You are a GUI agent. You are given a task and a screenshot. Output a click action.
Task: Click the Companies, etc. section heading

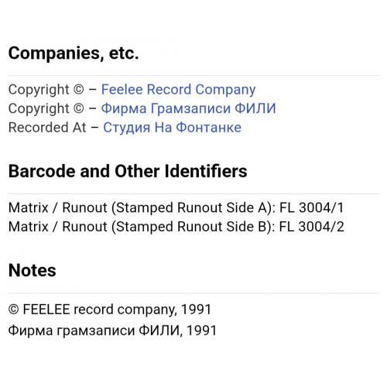(x=74, y=53)
